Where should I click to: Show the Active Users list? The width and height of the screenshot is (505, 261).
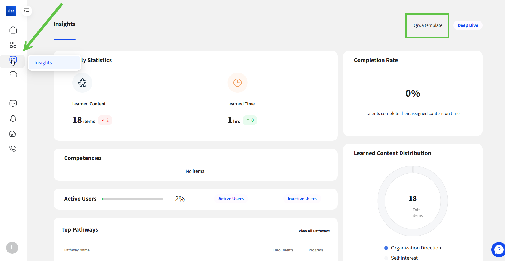coord(231,199)
